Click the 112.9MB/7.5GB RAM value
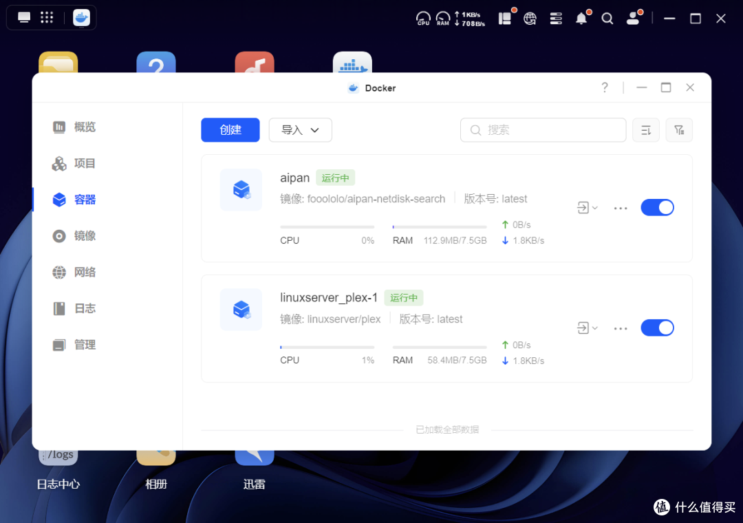 (455, 240)
